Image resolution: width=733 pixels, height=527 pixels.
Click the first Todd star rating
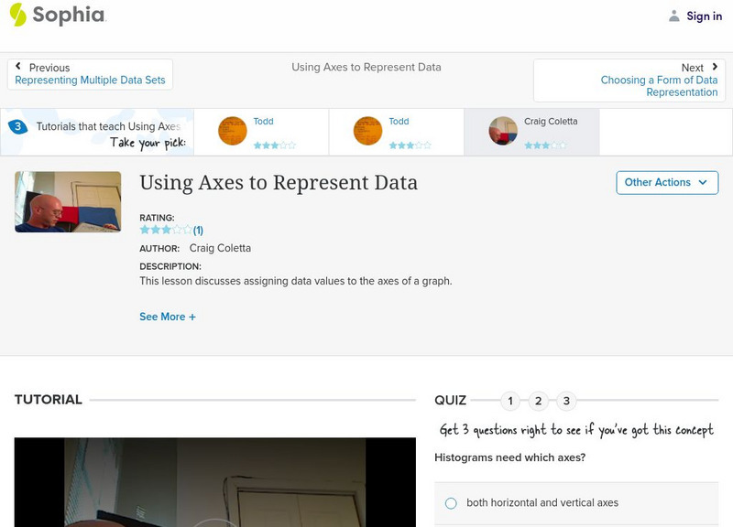pos(274,145)
